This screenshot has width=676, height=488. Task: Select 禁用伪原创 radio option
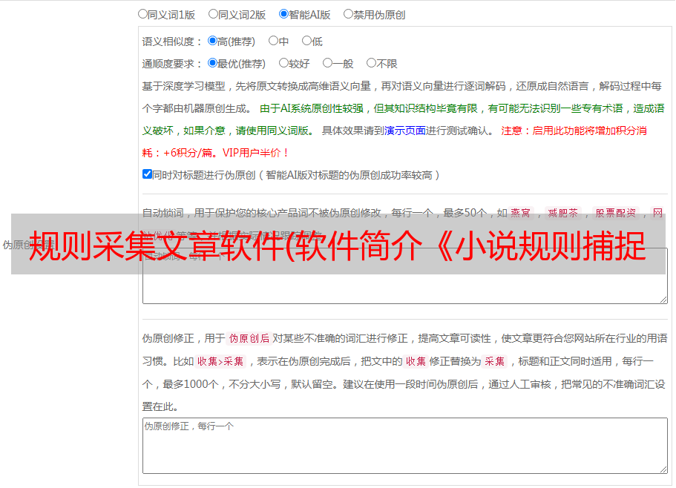point(348,14)
